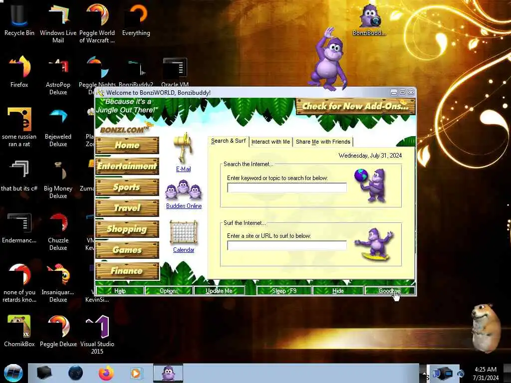Select the Bejeweled Deluxe desktop icon
The image size is (511, 383).
pos(58,127)
